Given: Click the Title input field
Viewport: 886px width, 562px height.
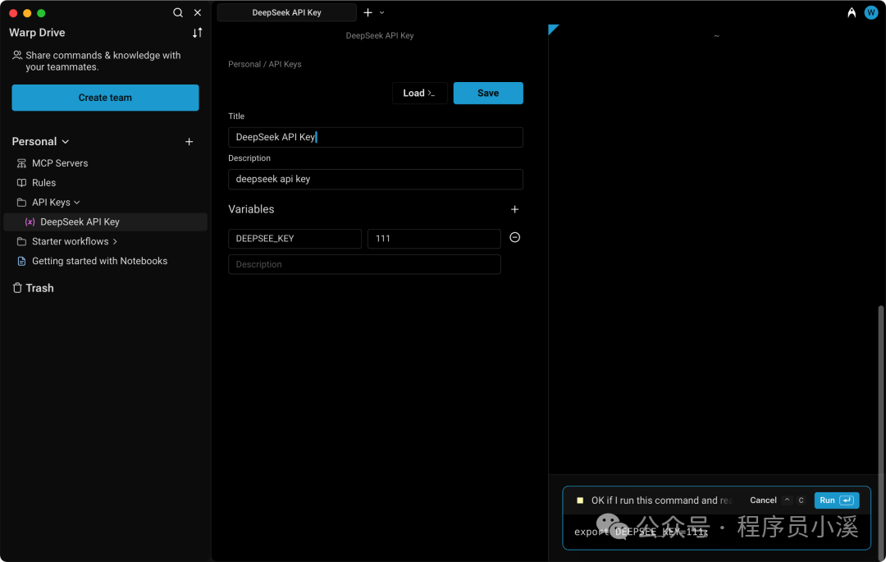Looking at the screenshot, I should click(x=376, y=137).
